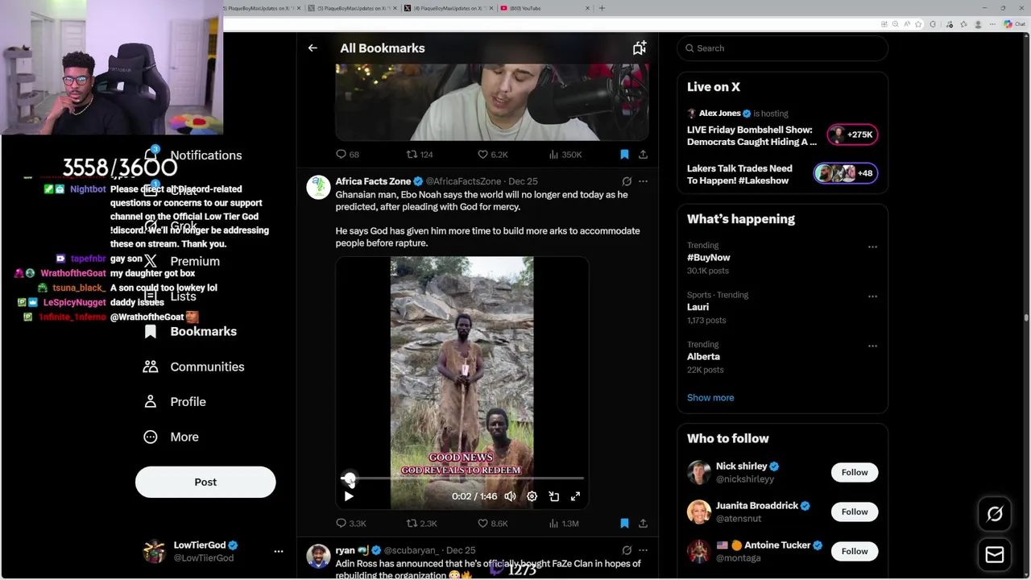Open the page's vertical scrollbar thumb
The height and width of the screenshot is (580, 1031).
click(x=1026, y=317)
